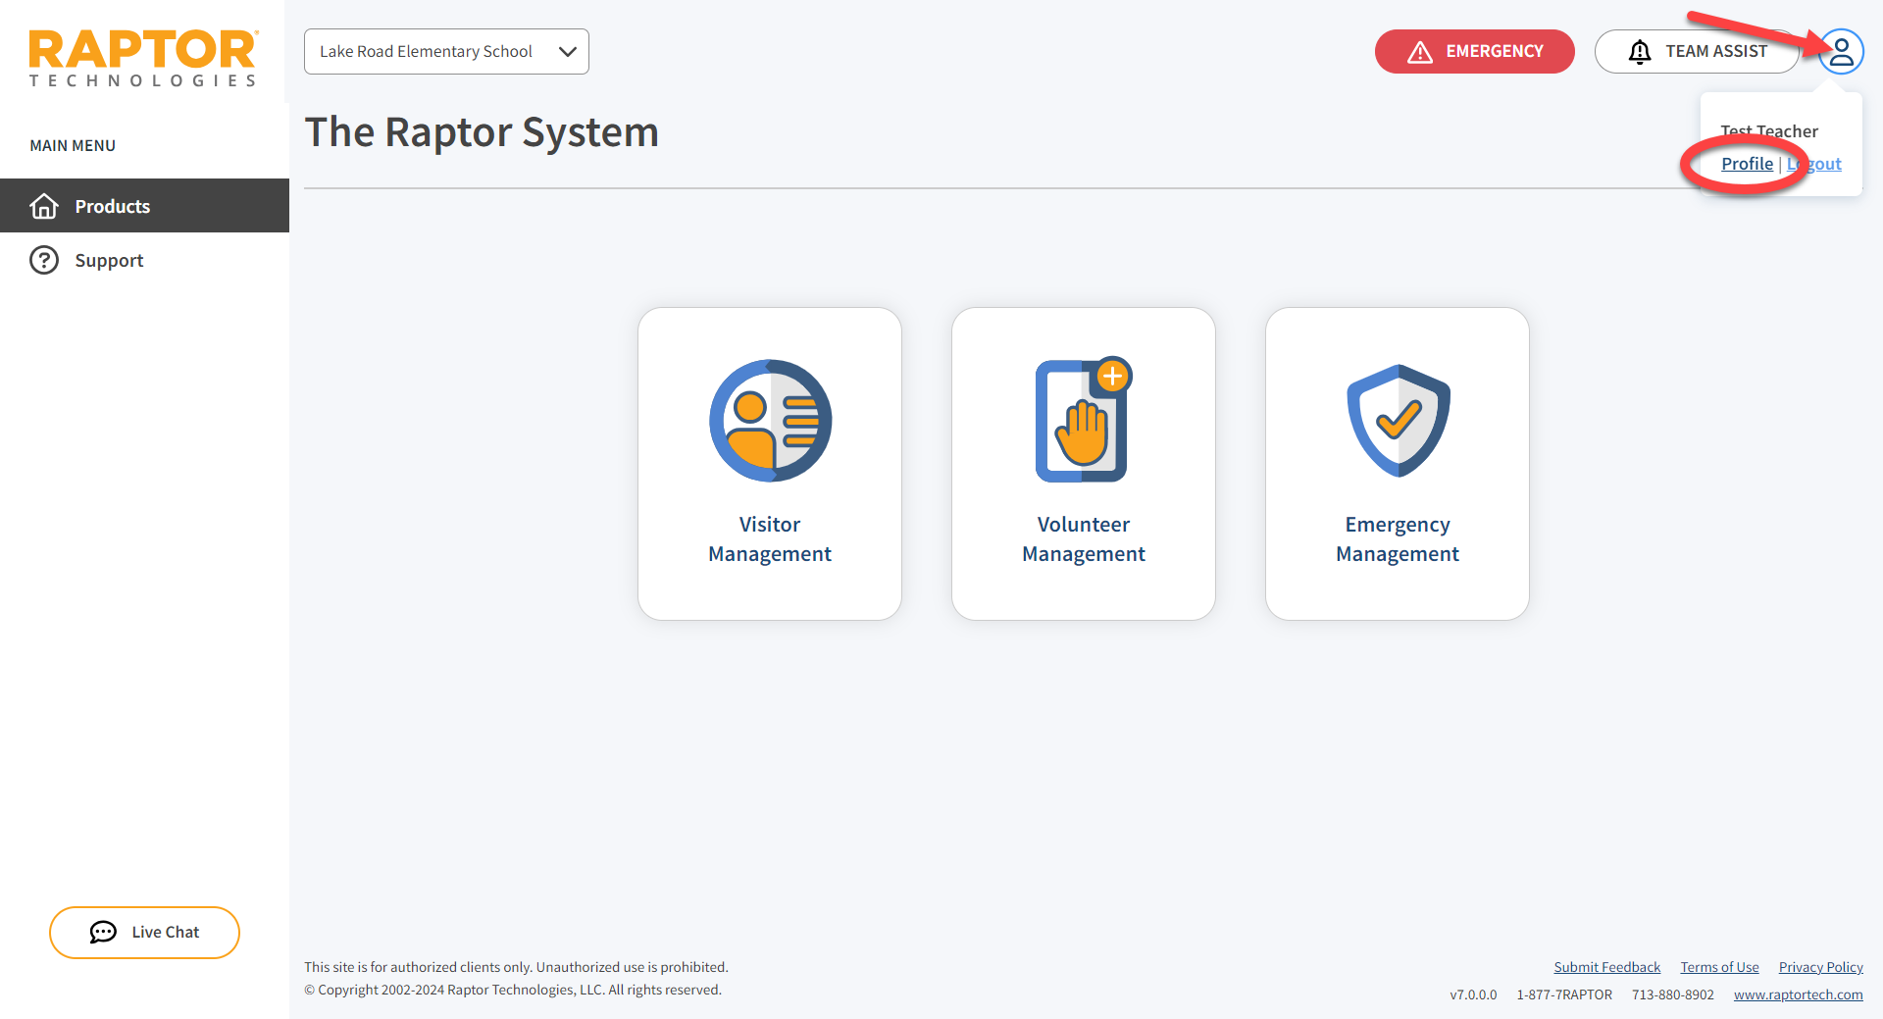The height and width of the screenshot is (1019, 1883).
Task: Click the MAIN MENU label
Action: 73,145
